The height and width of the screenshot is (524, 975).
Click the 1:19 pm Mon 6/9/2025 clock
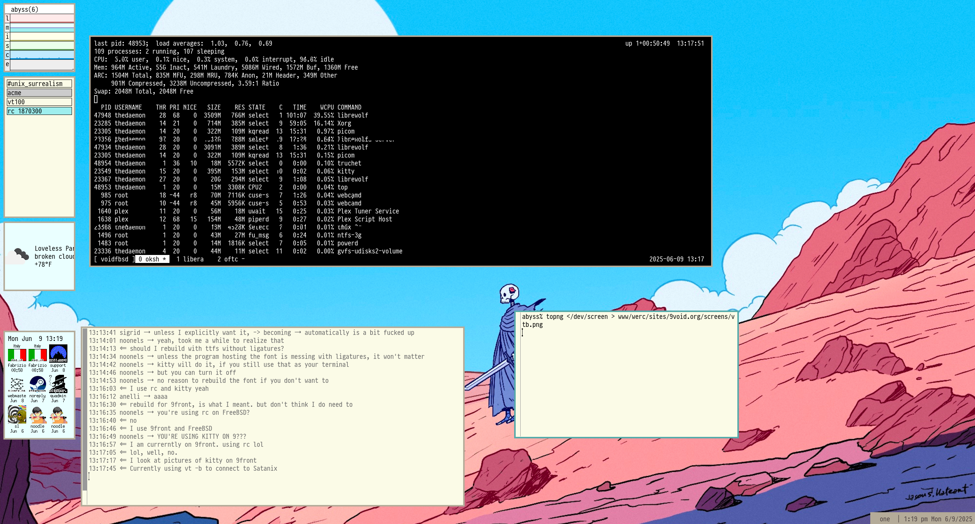(938, 519)
